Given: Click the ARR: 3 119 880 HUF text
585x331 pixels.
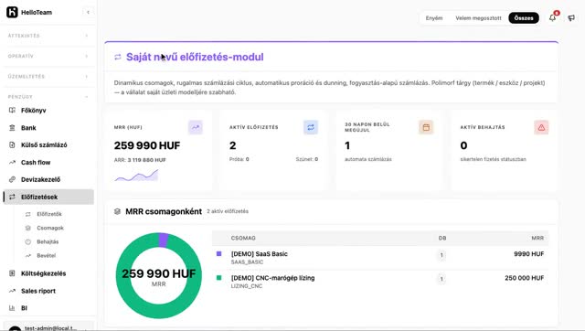Looking at the screenshot, I should point(140,160).
